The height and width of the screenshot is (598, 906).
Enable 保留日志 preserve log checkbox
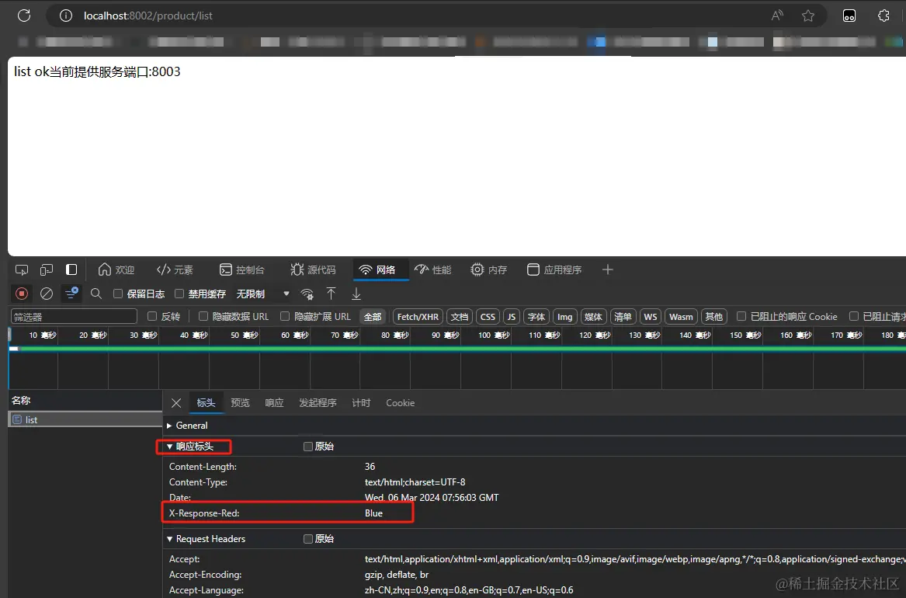point(118,294)
